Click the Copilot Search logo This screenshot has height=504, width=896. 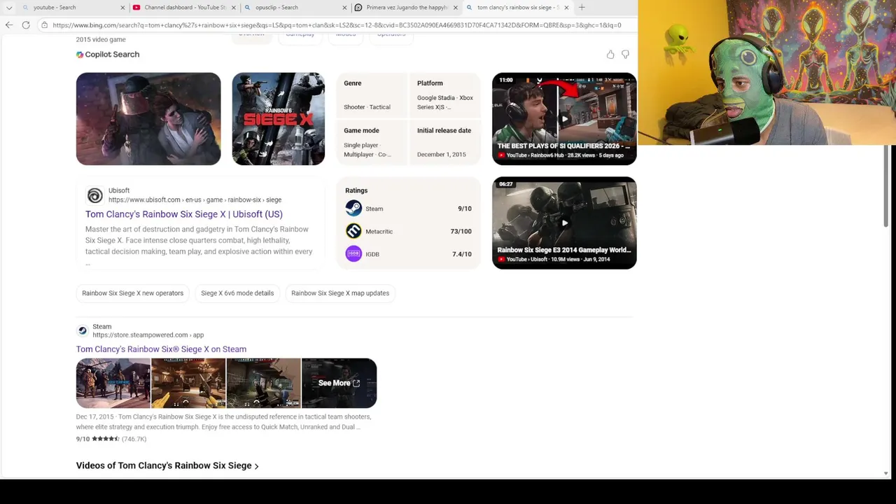pos(108,55)
